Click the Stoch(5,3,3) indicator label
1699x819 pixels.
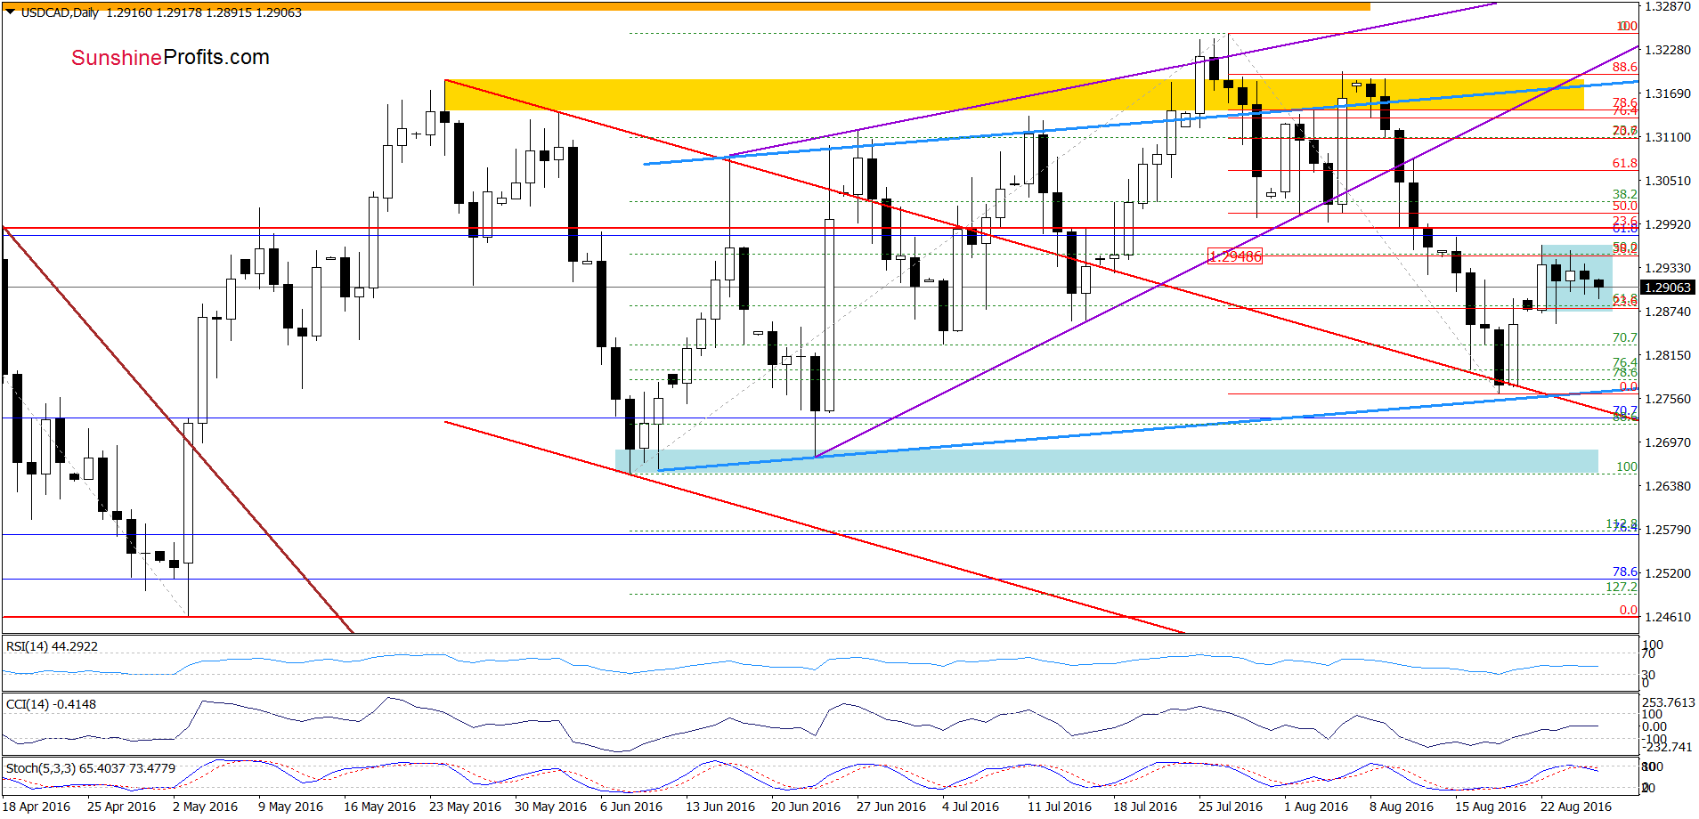(91, 767)
